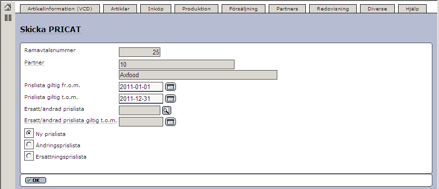
Task: Select the Ny prislista radio button
Action: point(29,134)
